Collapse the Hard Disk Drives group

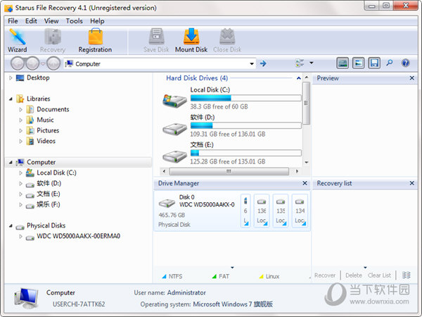click(x=298, y=78)
